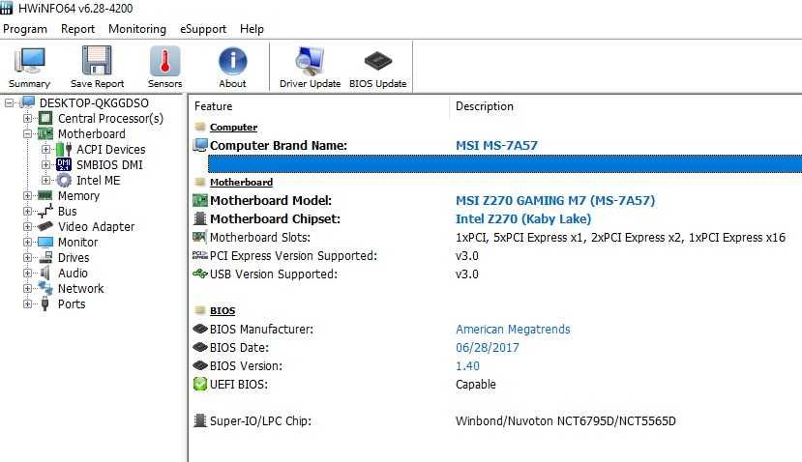
Task: Click the Super-IO/LPC Chip icon
Action: [200, 420]
